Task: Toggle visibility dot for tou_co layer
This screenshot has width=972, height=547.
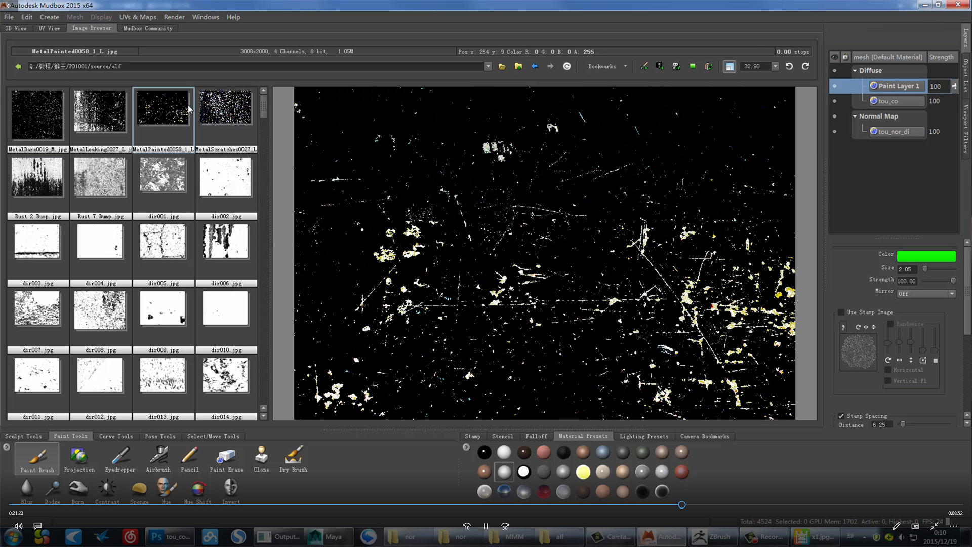Action: 834,101
